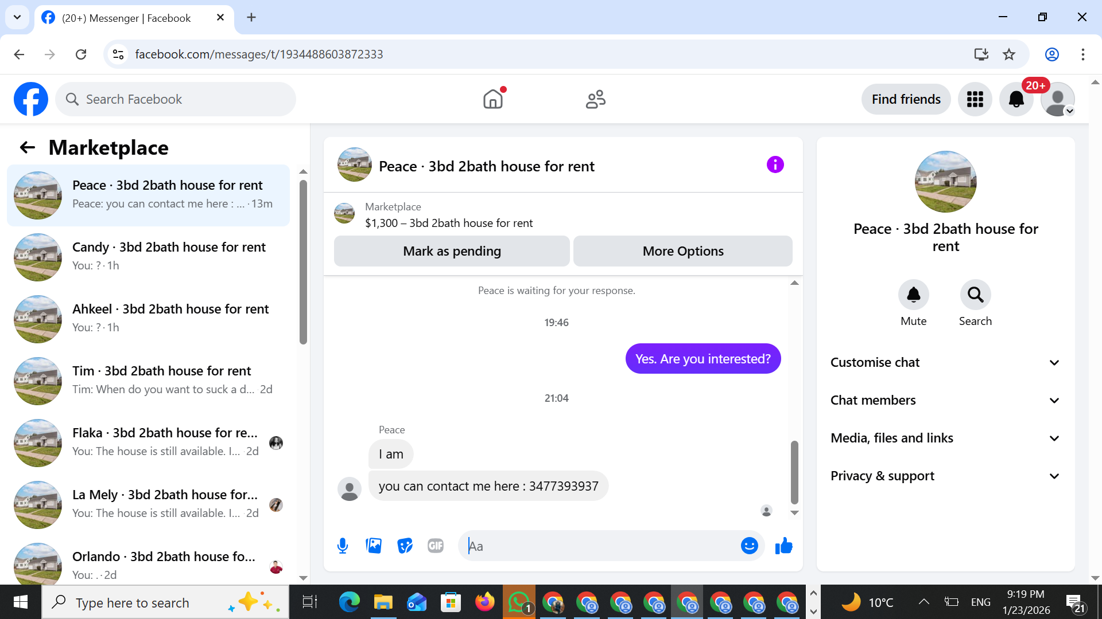The image size is (1102, 619).
Task: Expand Media, files and links
Action: (945, 438)
